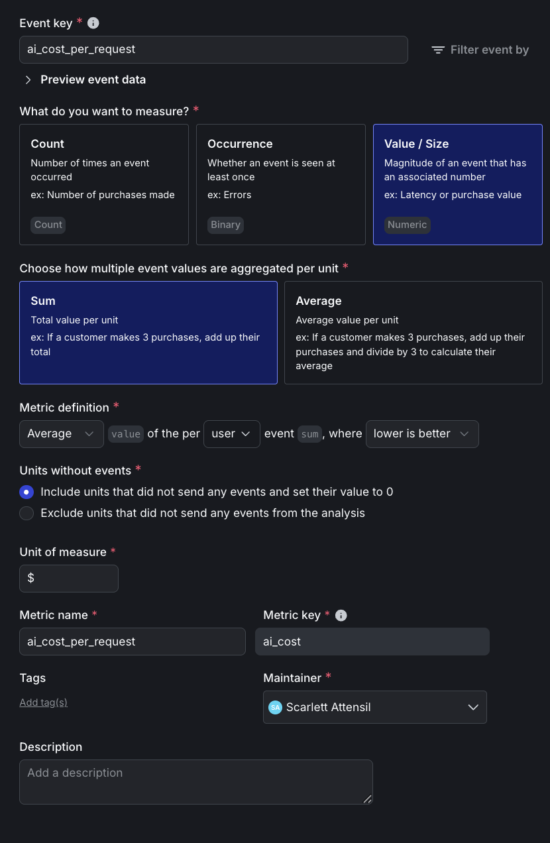Click the Metric key info icon
550x843 pixels.
tap(341, 616)
